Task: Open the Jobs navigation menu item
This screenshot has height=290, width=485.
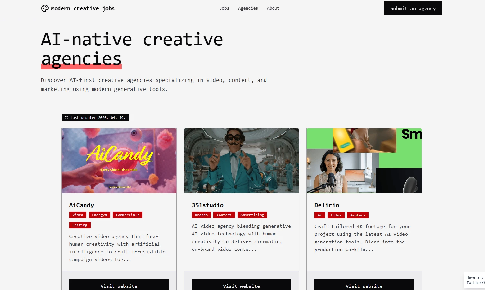Action: coord(224,8)
